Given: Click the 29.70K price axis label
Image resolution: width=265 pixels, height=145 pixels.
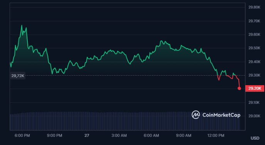Looking at the screenshot, I should tap(254, 21).
